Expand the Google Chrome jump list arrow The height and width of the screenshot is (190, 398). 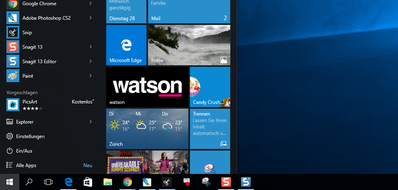tap(90, 4)
